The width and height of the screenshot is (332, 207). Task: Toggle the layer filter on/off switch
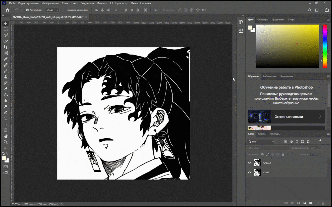(x=320, y=141)
